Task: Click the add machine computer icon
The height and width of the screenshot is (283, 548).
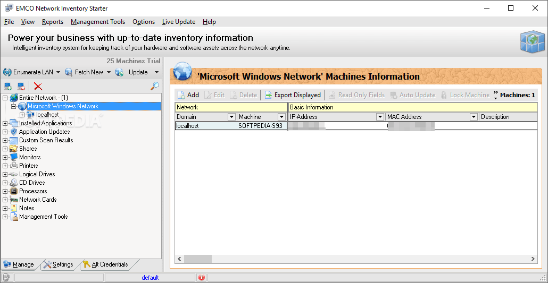Action: point(8,86)
